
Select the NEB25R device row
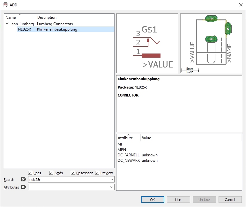[x=65, y=29]
